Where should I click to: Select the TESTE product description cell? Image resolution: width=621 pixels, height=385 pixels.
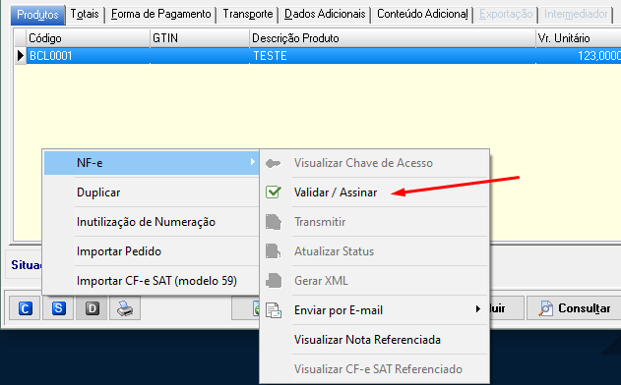(x=393, y=56)
